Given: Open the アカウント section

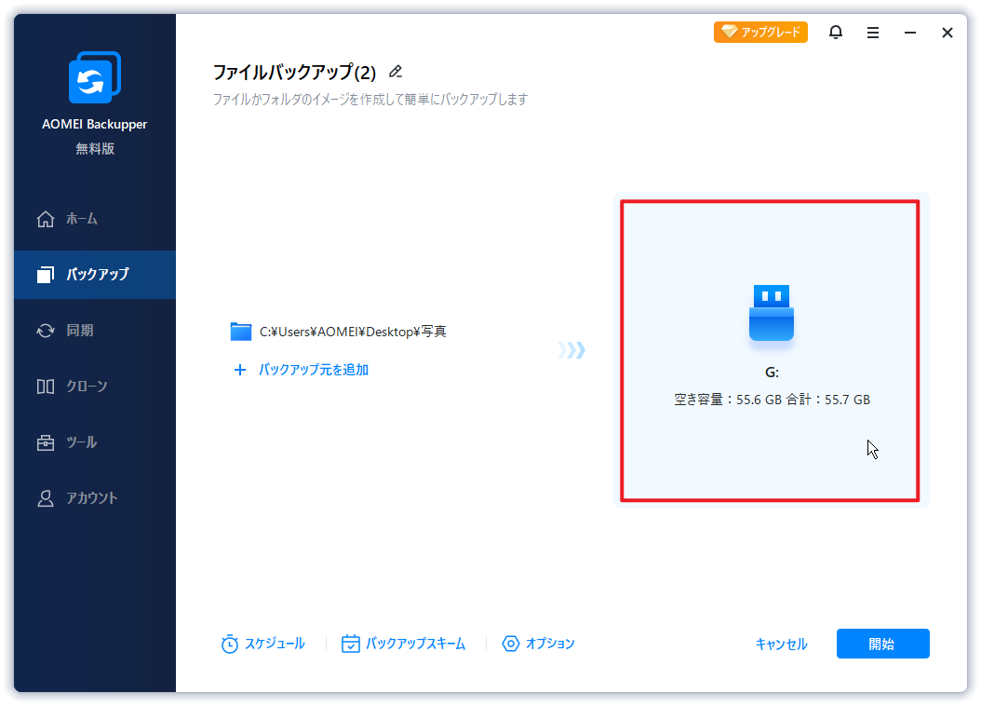Looking at the screenshot, I should coord(95,498).
